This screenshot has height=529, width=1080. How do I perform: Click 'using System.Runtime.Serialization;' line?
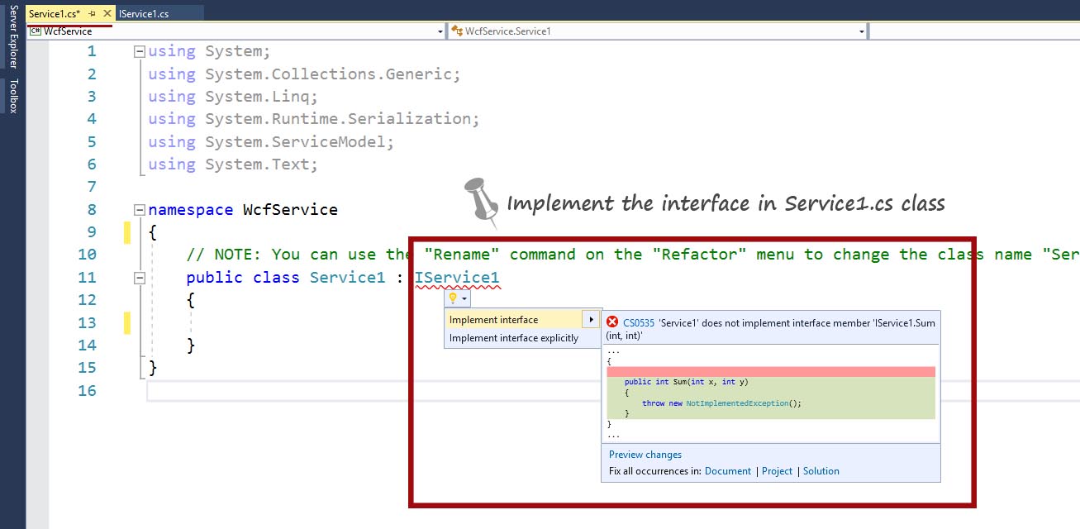[314, 119]
